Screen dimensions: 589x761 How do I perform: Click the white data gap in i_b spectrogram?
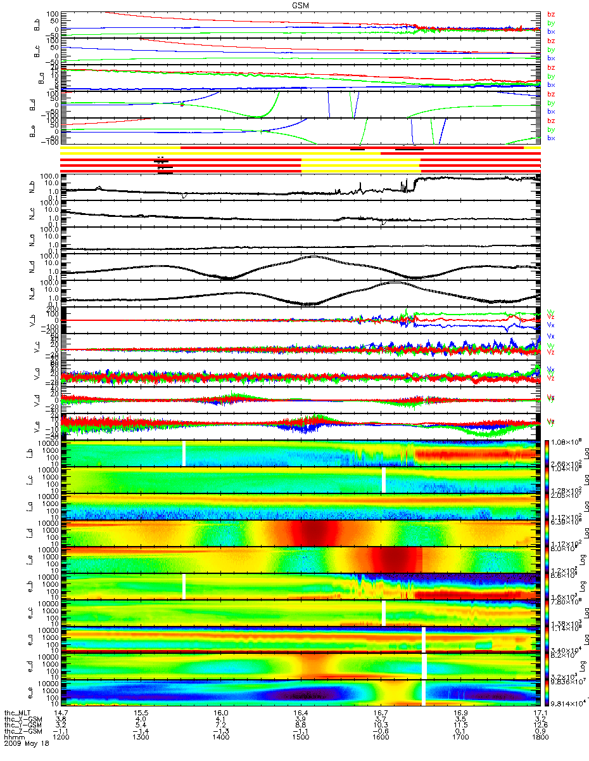(x=184, y=453)
